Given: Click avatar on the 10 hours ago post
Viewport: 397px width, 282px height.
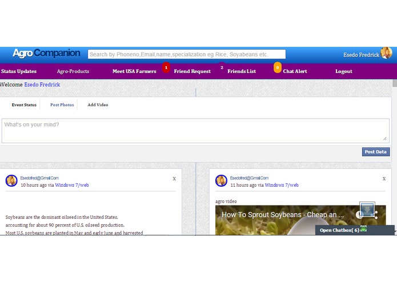Looking at the screenshot, I should 11,180.
